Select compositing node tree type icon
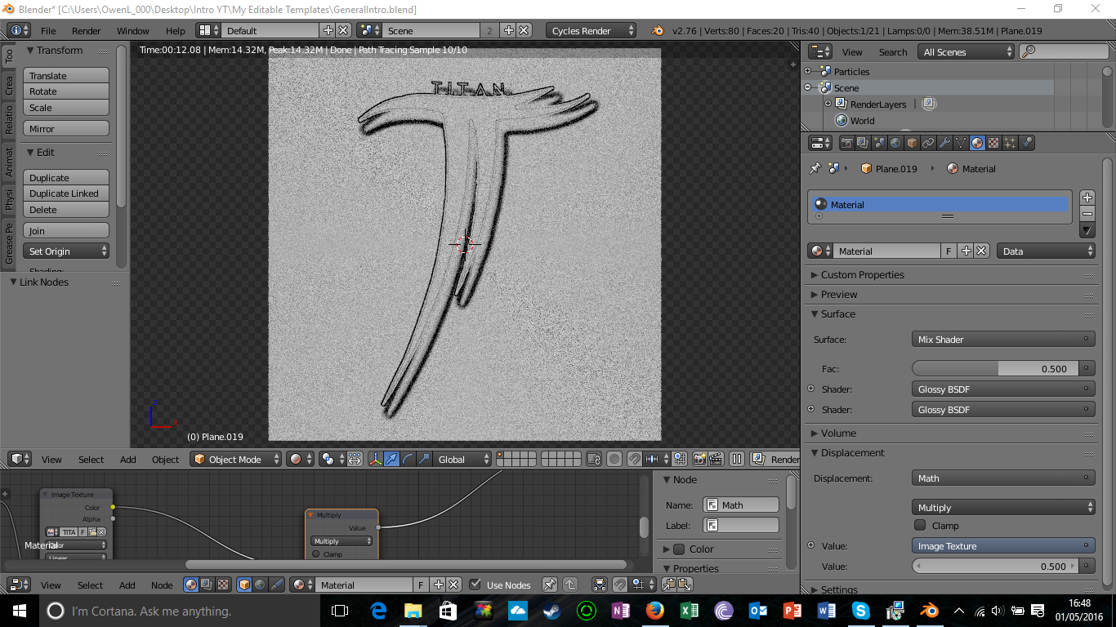The width and height of the screenshot is (1116, 627). (x=206, y=585)
